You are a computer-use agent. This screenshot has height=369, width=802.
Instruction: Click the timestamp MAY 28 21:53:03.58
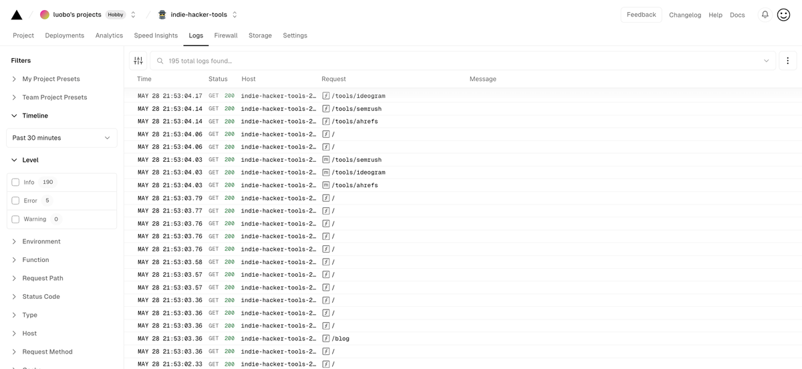click(170, 262)
